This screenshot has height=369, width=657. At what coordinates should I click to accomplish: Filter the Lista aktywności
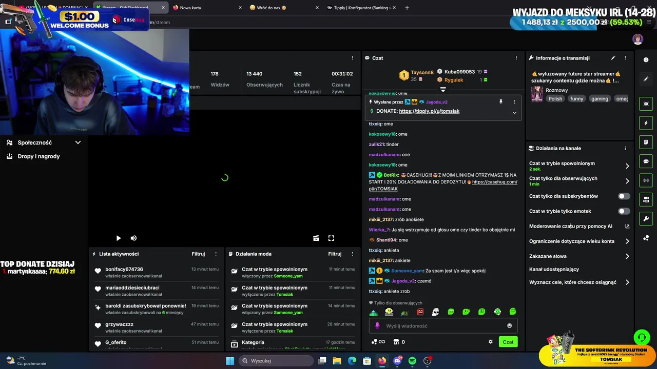click(198, 254)
